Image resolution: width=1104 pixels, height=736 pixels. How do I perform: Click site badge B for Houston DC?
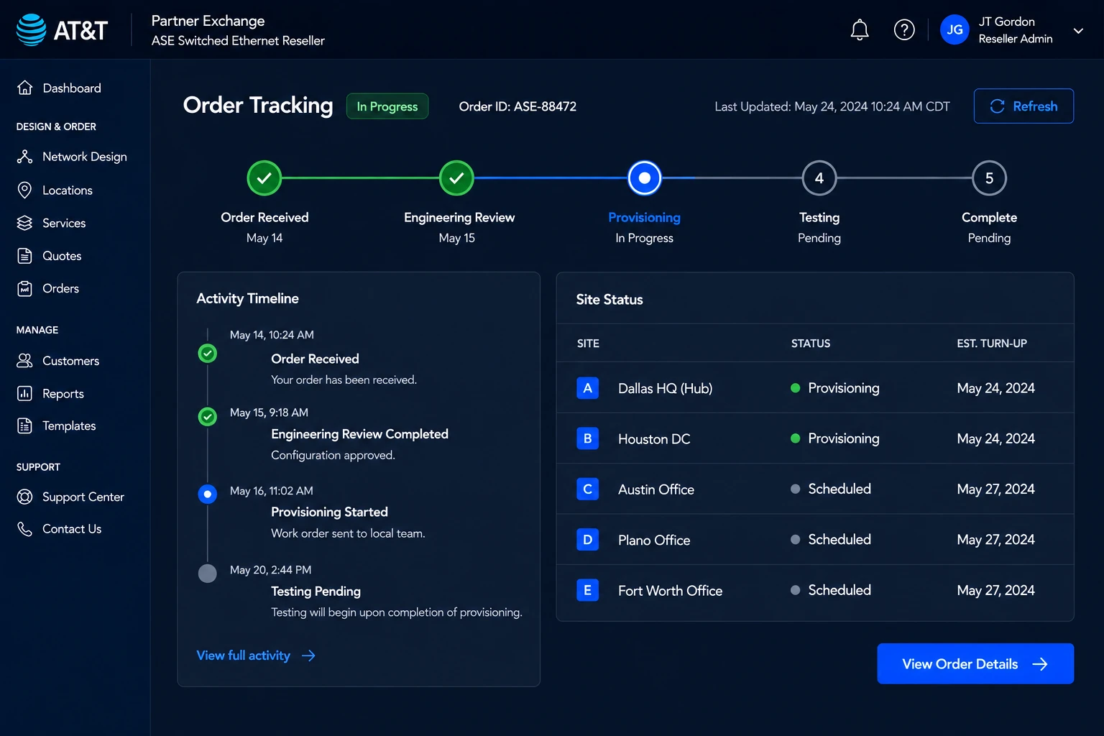point(588,438)
